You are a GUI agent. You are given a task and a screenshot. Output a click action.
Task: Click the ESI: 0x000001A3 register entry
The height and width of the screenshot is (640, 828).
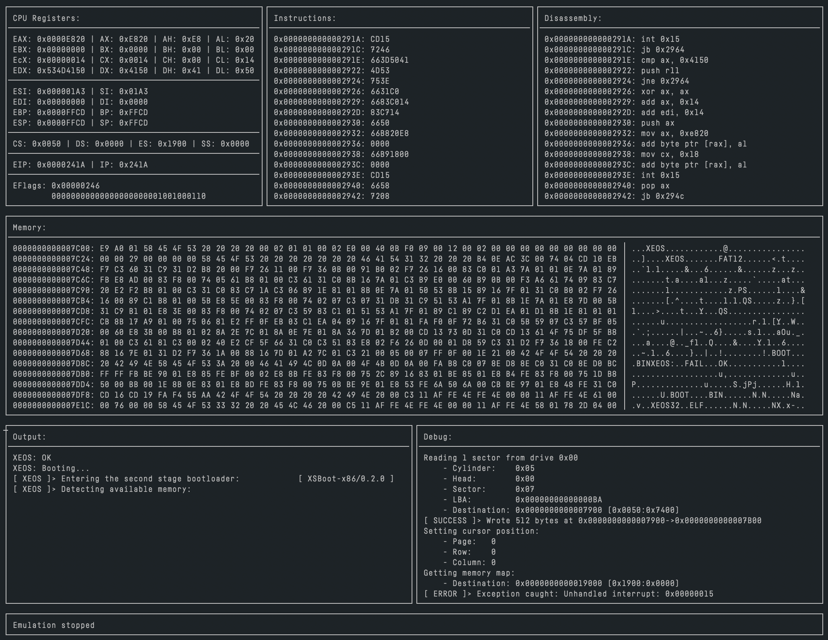49,92
